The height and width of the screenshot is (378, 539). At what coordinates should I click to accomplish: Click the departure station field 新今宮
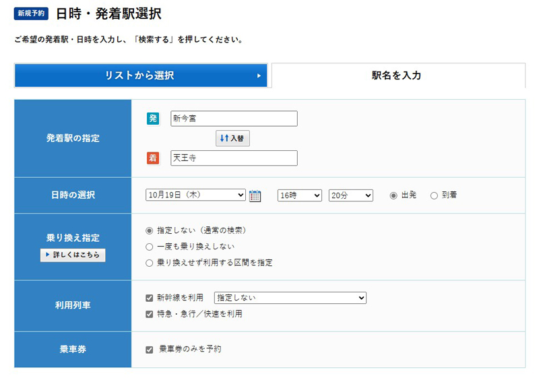point(234,119)
